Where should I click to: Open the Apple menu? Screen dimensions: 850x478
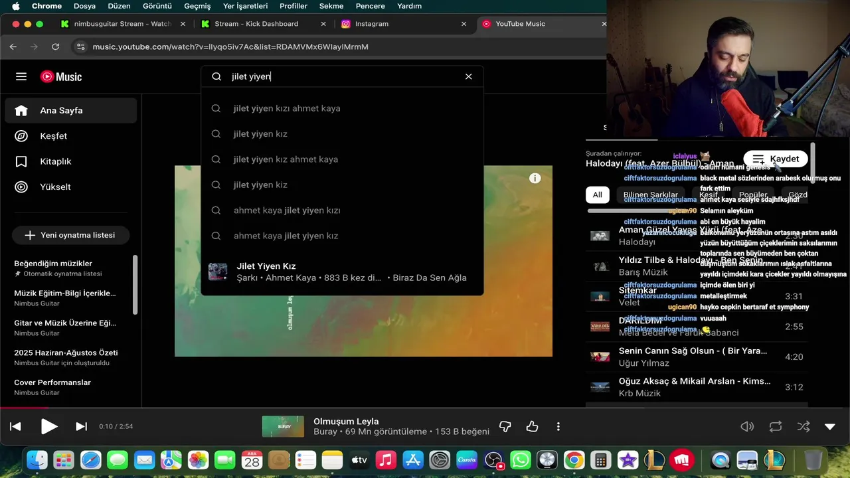[15, 6]
